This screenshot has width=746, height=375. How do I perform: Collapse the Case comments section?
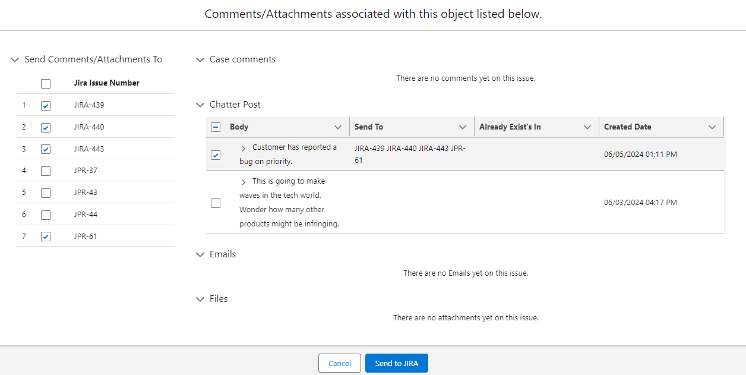[x=200, y=60]
